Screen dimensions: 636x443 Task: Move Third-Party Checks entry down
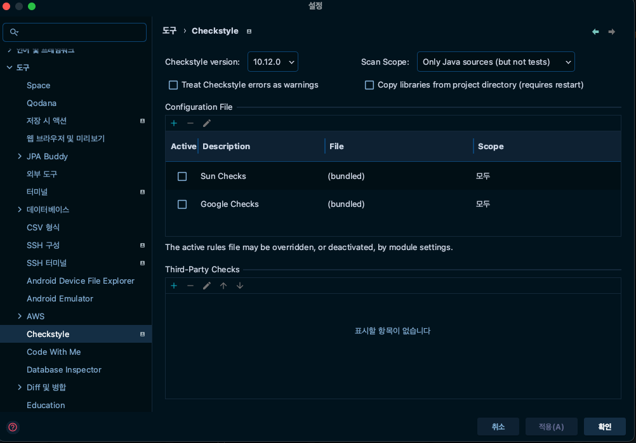click(x=240, y=286)
